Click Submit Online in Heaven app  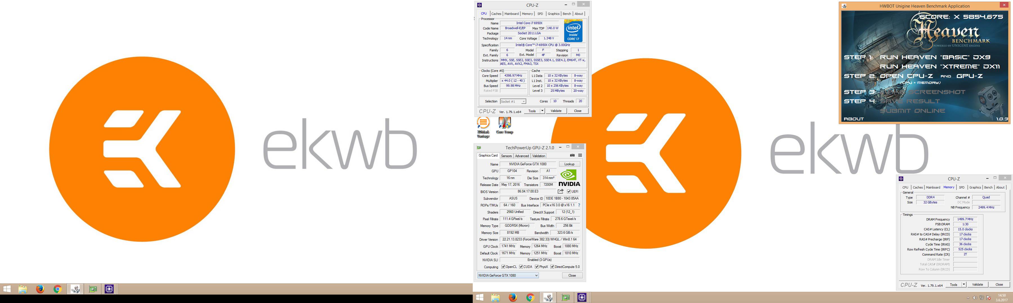pyautogui.click(x=913, y=111)
